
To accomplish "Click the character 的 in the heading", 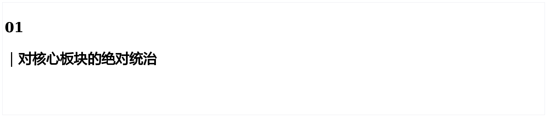I will [x=94, y=59].
